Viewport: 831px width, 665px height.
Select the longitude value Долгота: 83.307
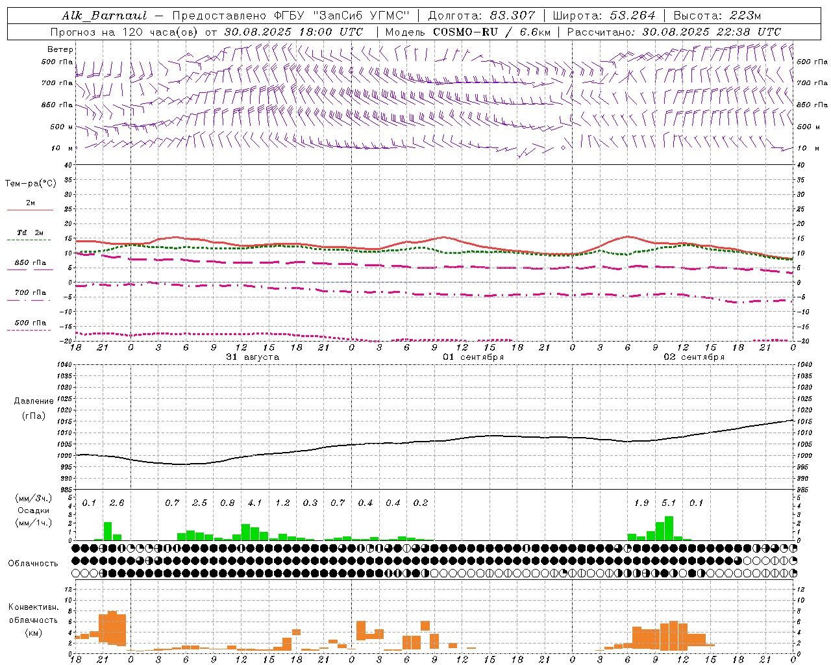point(481,16)
